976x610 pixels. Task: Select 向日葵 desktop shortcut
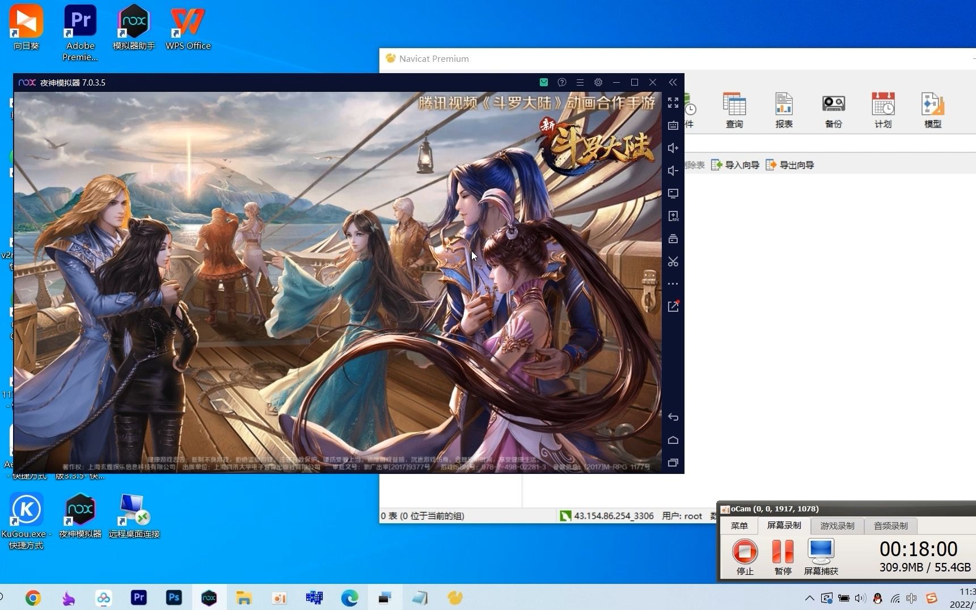coord(26,27)
